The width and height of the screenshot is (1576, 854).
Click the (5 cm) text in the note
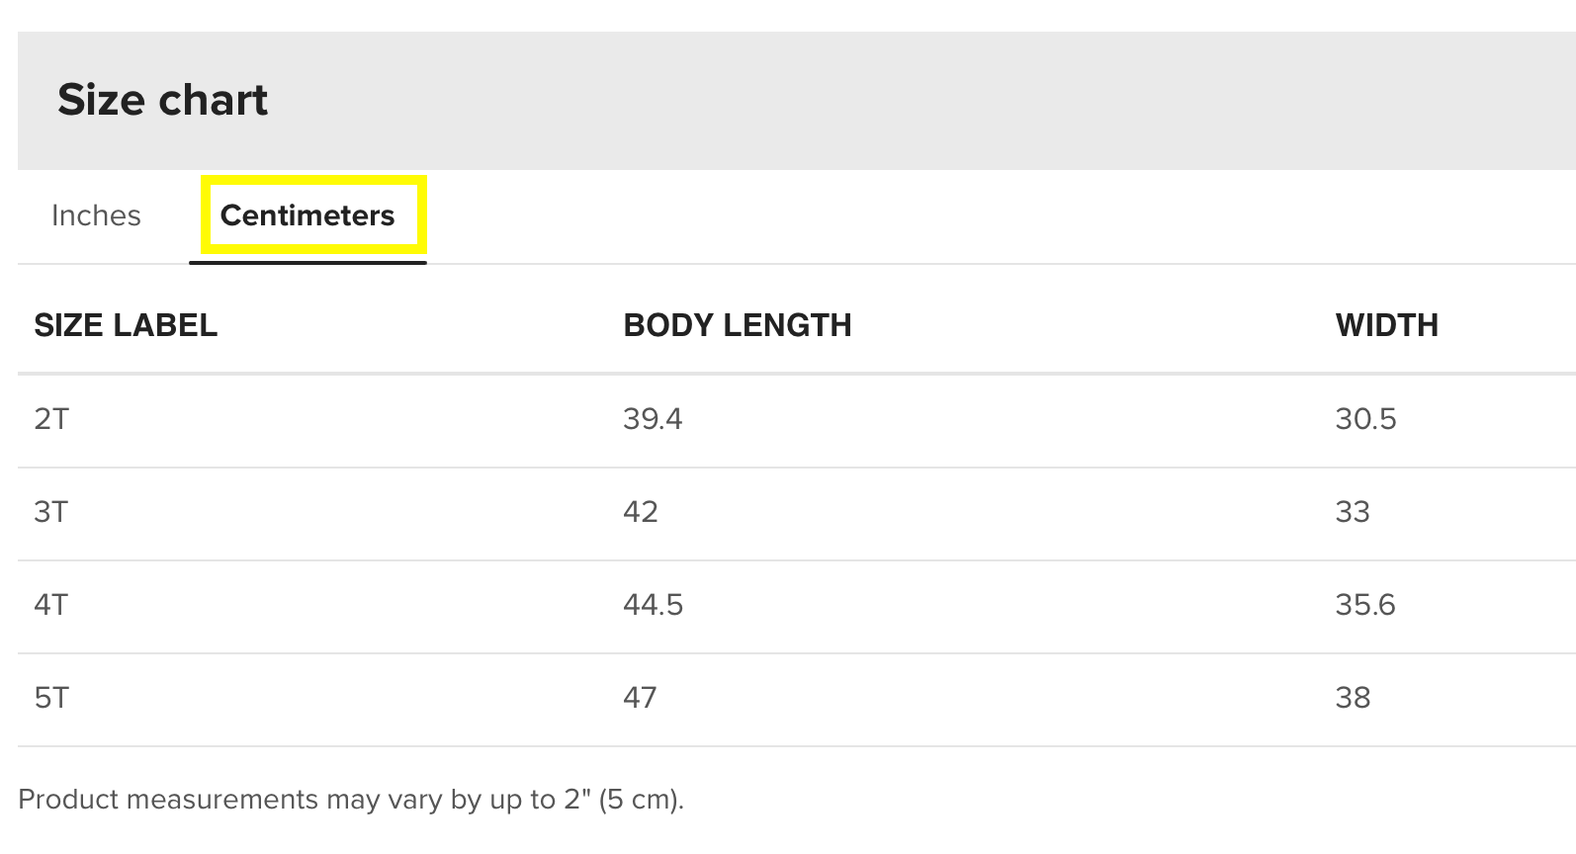(641, 800)
